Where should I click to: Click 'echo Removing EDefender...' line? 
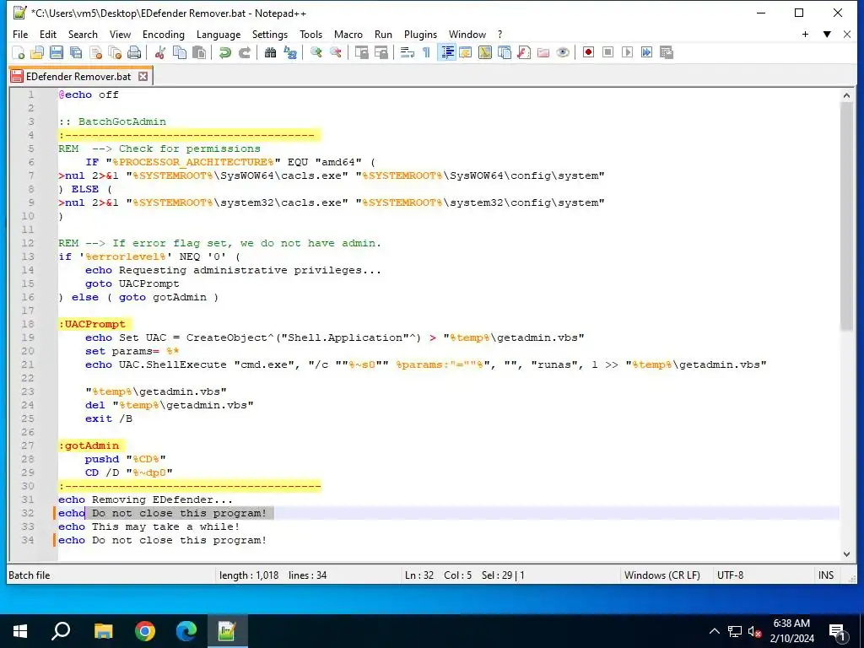pos(145,499)
